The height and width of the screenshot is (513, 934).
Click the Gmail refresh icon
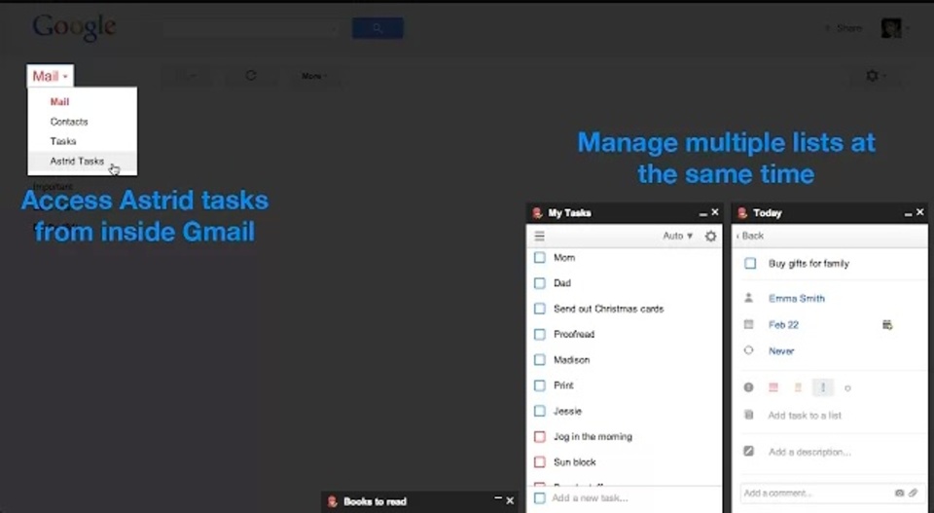251,76
